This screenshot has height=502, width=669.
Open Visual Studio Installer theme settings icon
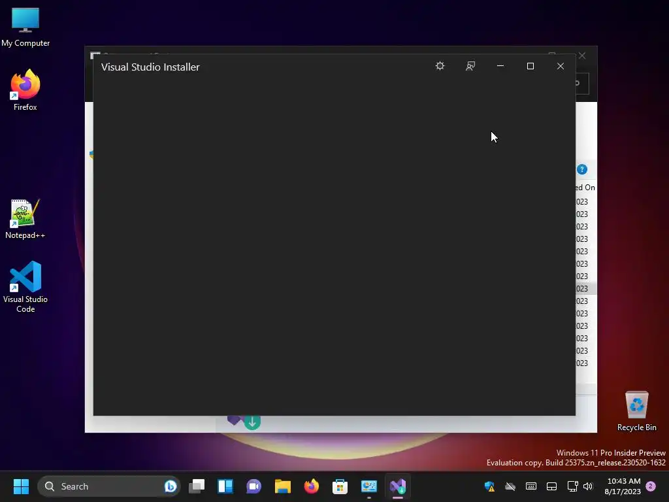tap(440, 66)
